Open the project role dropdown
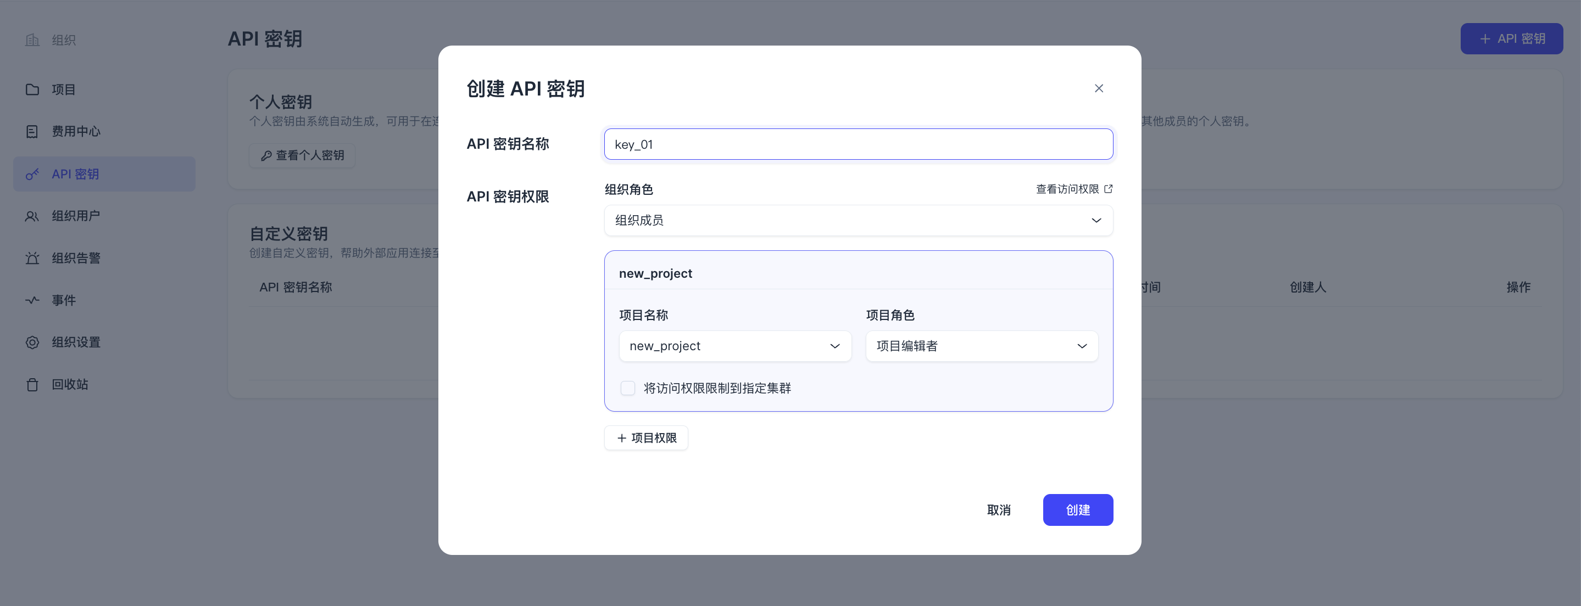The width and height of the screenshot is (1581, 606). click(x=981, y=346)
